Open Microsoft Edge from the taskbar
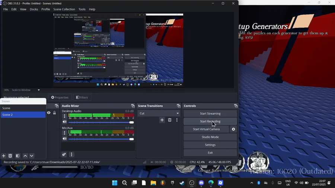335x188 pixels. pyautogui.click(x=211, y=183)
